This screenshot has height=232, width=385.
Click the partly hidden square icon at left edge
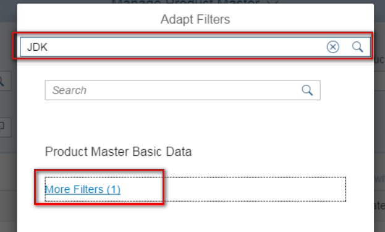[x=5, y=127]
